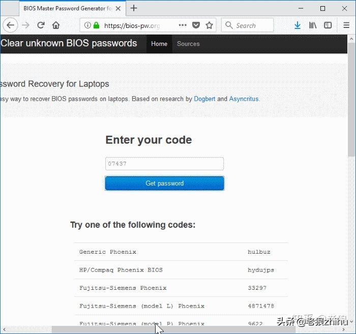Show site information via the info icon

coord(87,25)
